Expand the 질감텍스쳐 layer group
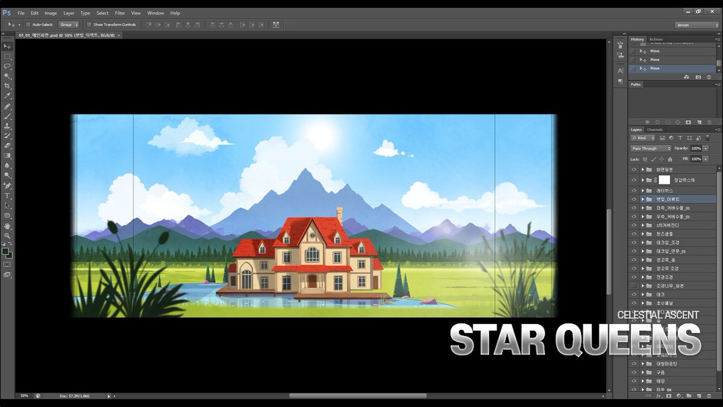The image size is (723, 407). [643, 179]
